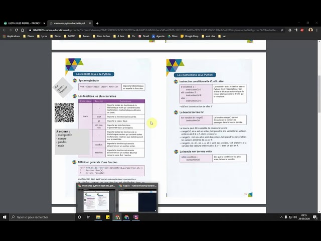
Task: Open Task View on the taskbar
Action: [x=89, y=217]
